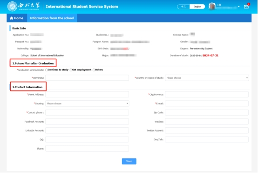Switch to Information from the school tab

(52, 18)
